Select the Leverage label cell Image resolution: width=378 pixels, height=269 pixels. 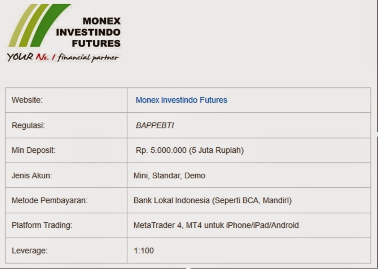66,251
